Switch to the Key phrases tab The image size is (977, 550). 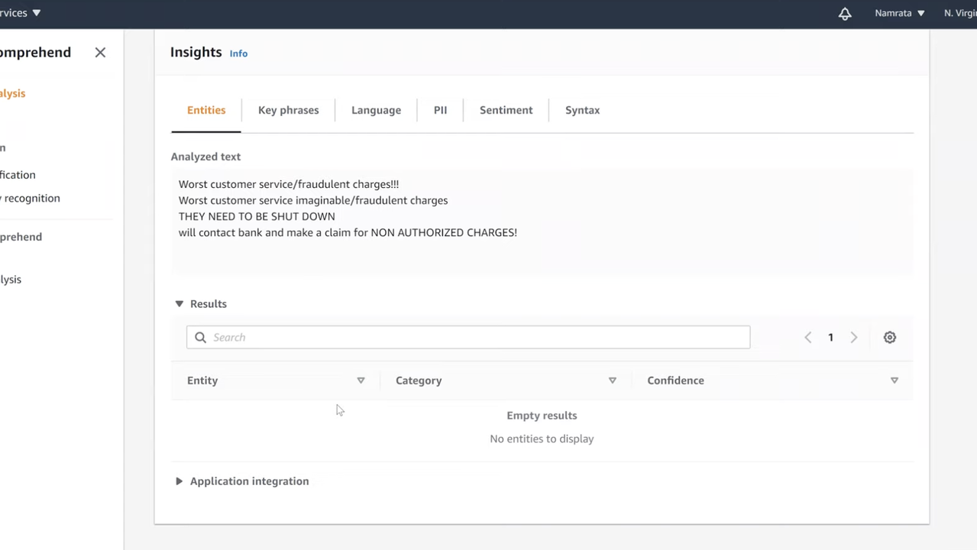tap(288, 110)
